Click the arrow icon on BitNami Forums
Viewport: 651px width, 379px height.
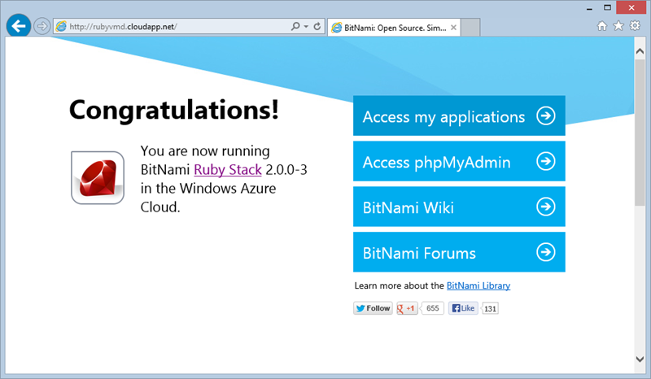545,252
